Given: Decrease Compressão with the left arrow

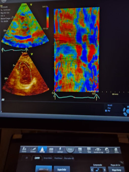Looking at the screenshot, I should (x=92, y=170).
